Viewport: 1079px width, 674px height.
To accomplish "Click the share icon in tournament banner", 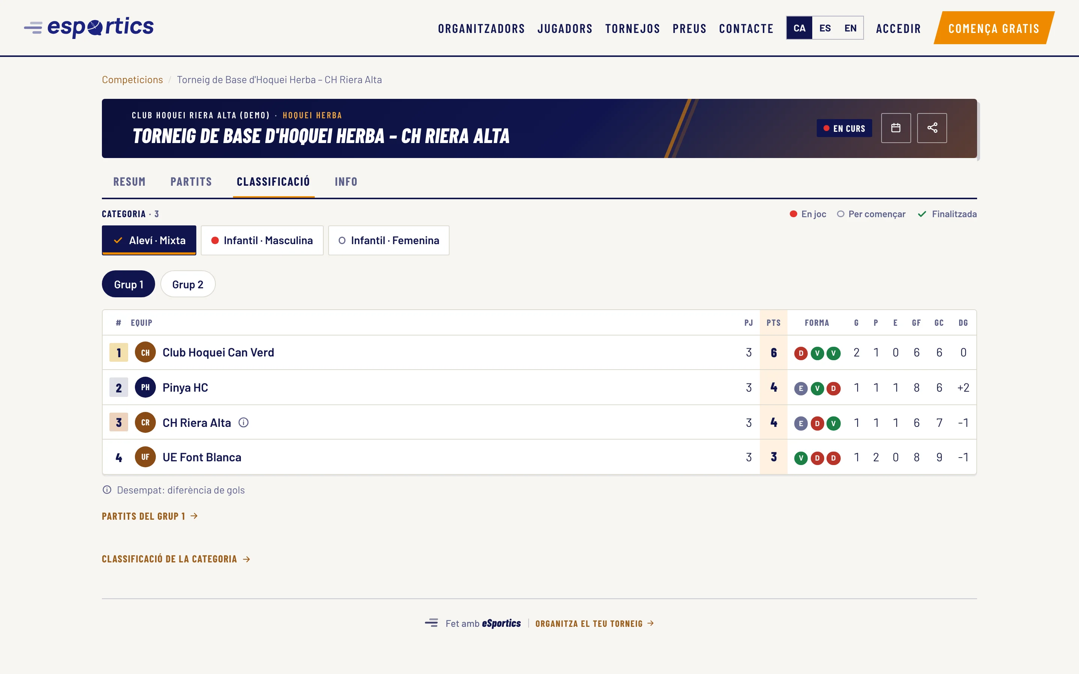I will 932,128.
